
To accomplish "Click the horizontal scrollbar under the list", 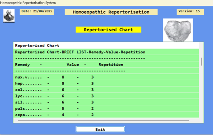I will (x=103, y=120).
